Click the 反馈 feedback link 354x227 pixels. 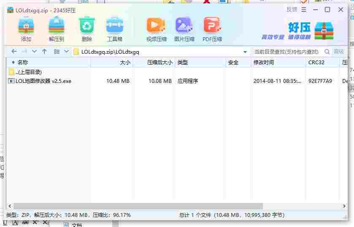click(292, 9)
